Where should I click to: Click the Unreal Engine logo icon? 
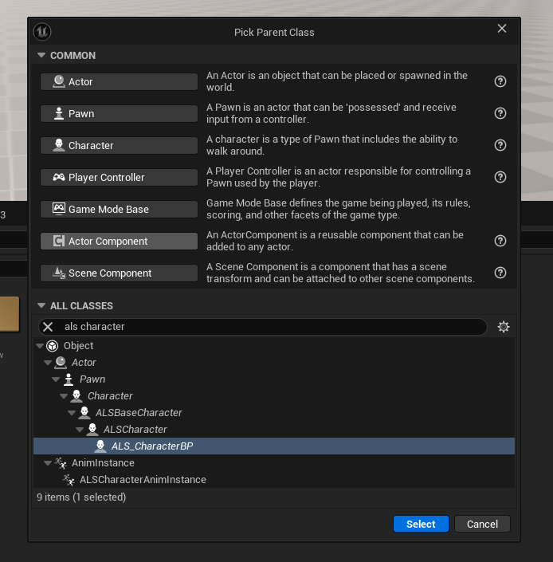[x=42, y=32]
